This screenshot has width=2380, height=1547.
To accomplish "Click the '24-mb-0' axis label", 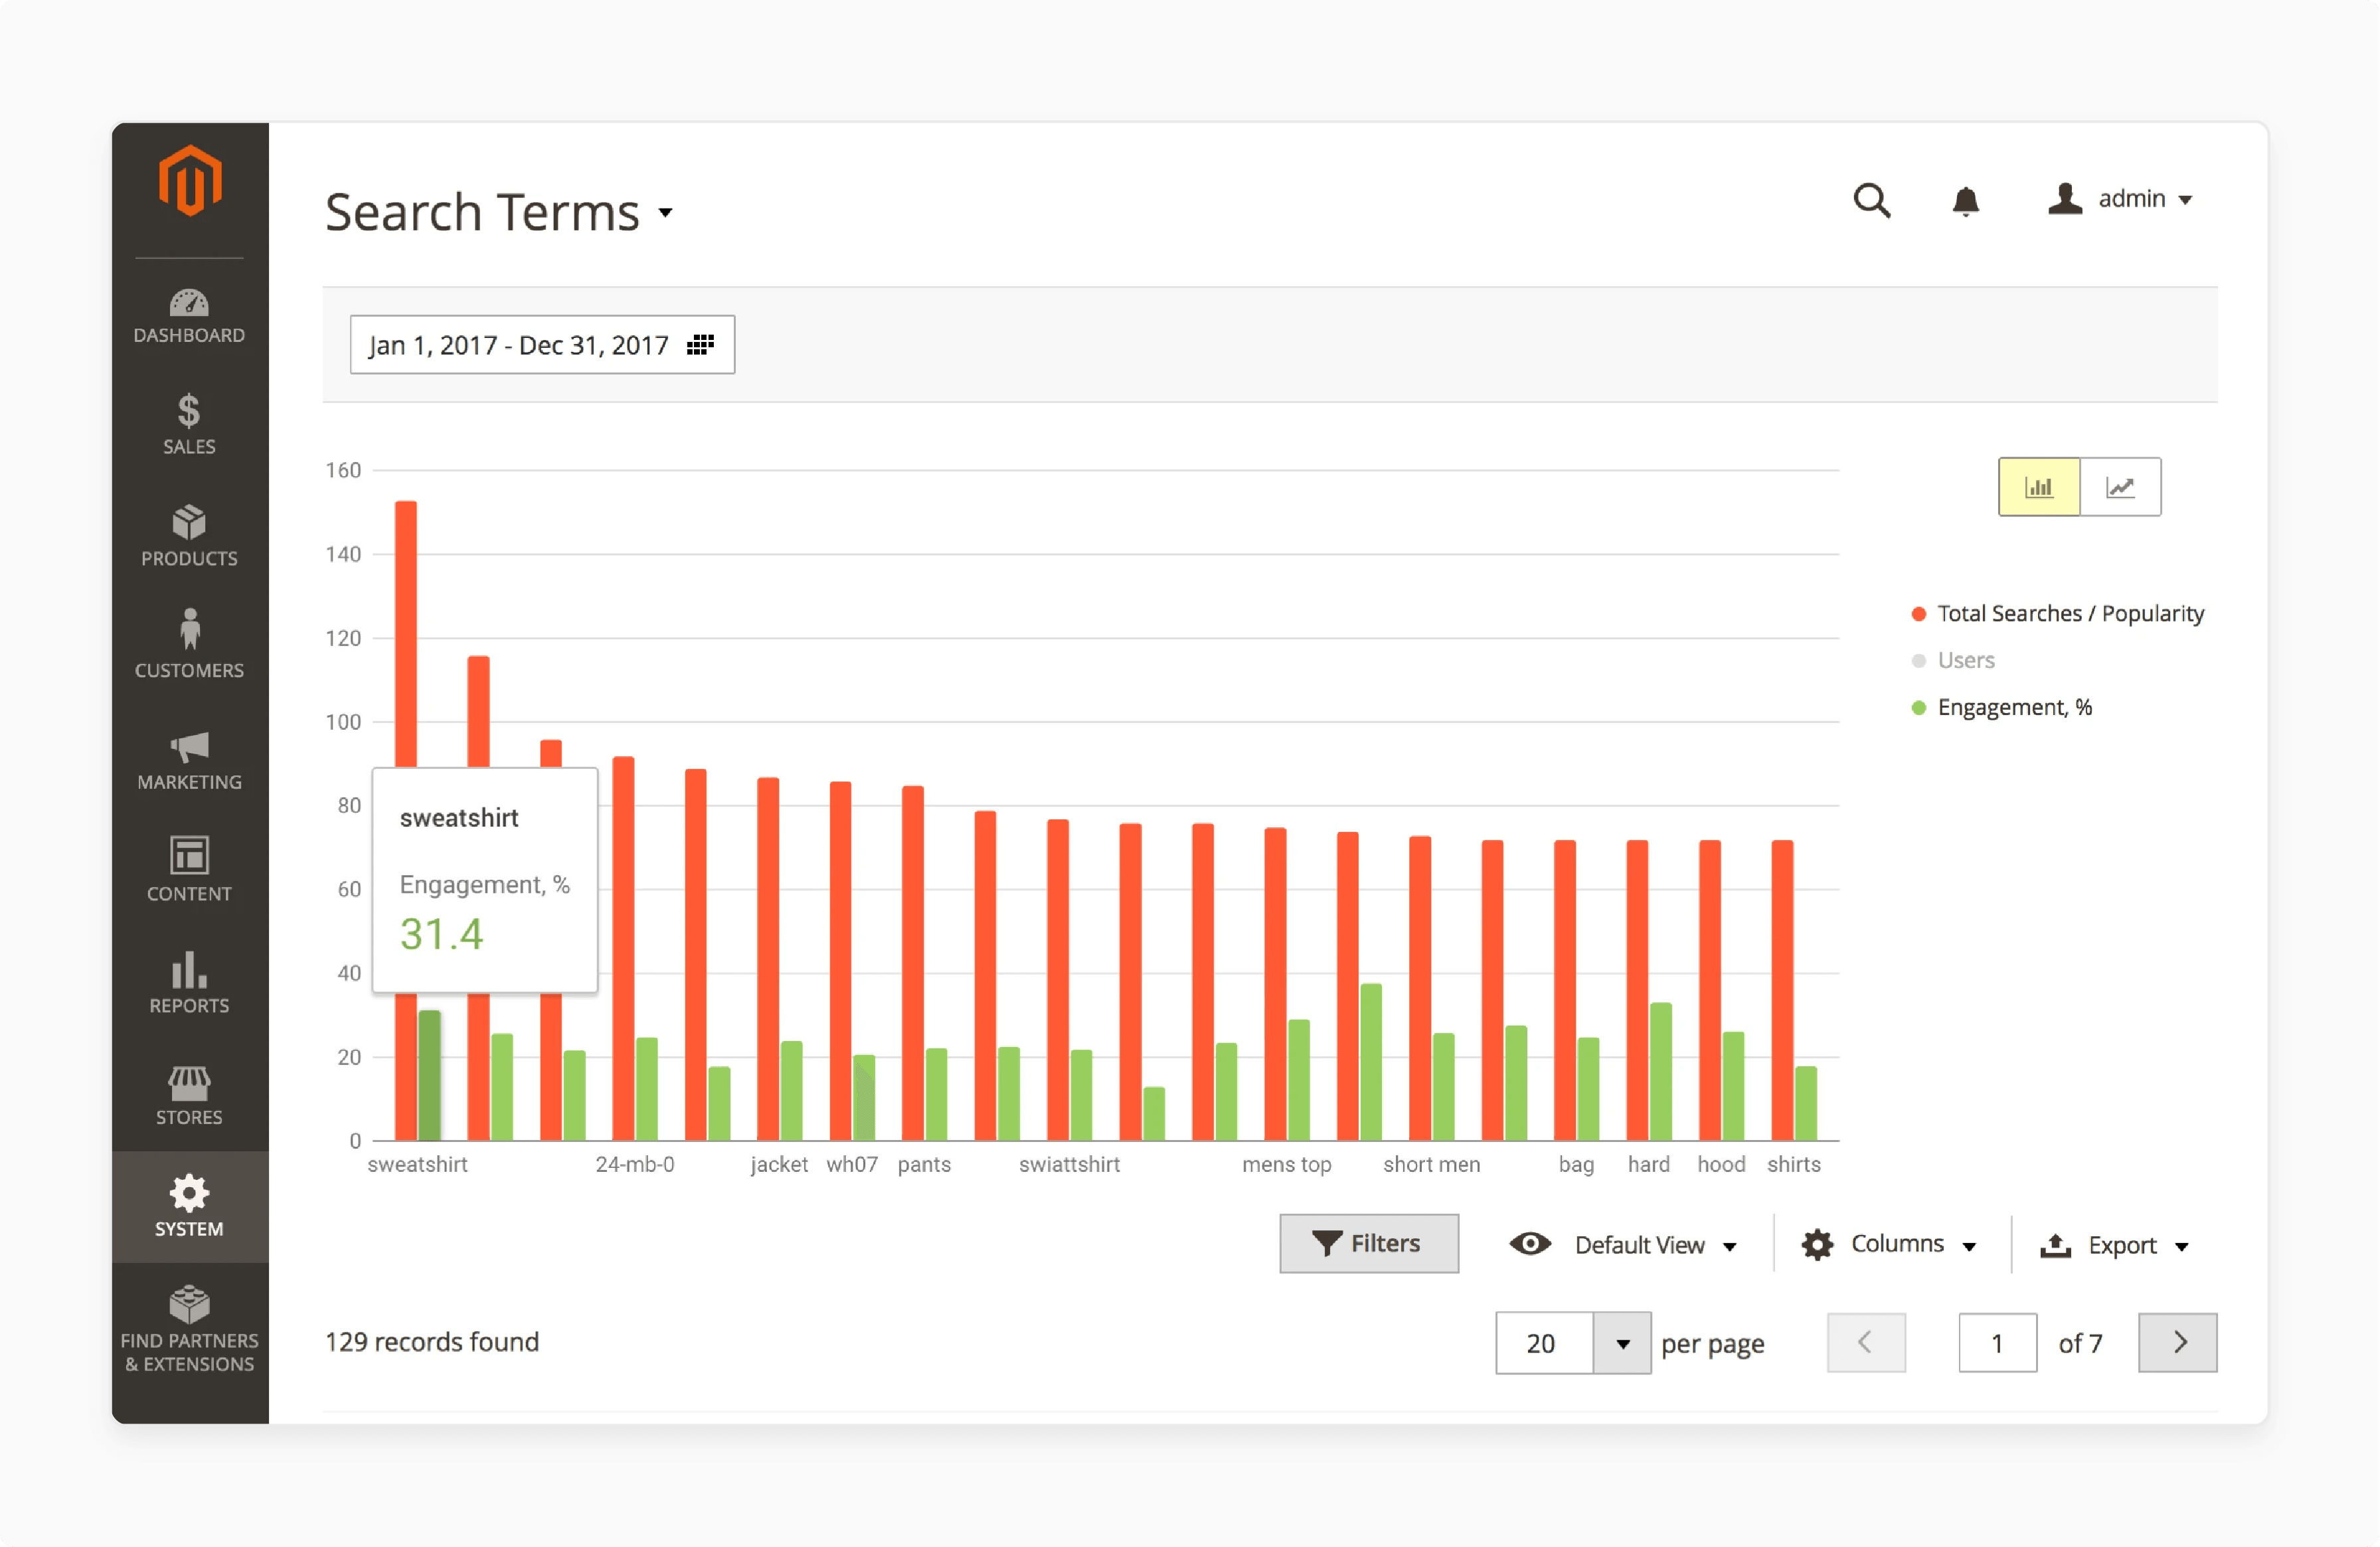I will point(635,1164).
